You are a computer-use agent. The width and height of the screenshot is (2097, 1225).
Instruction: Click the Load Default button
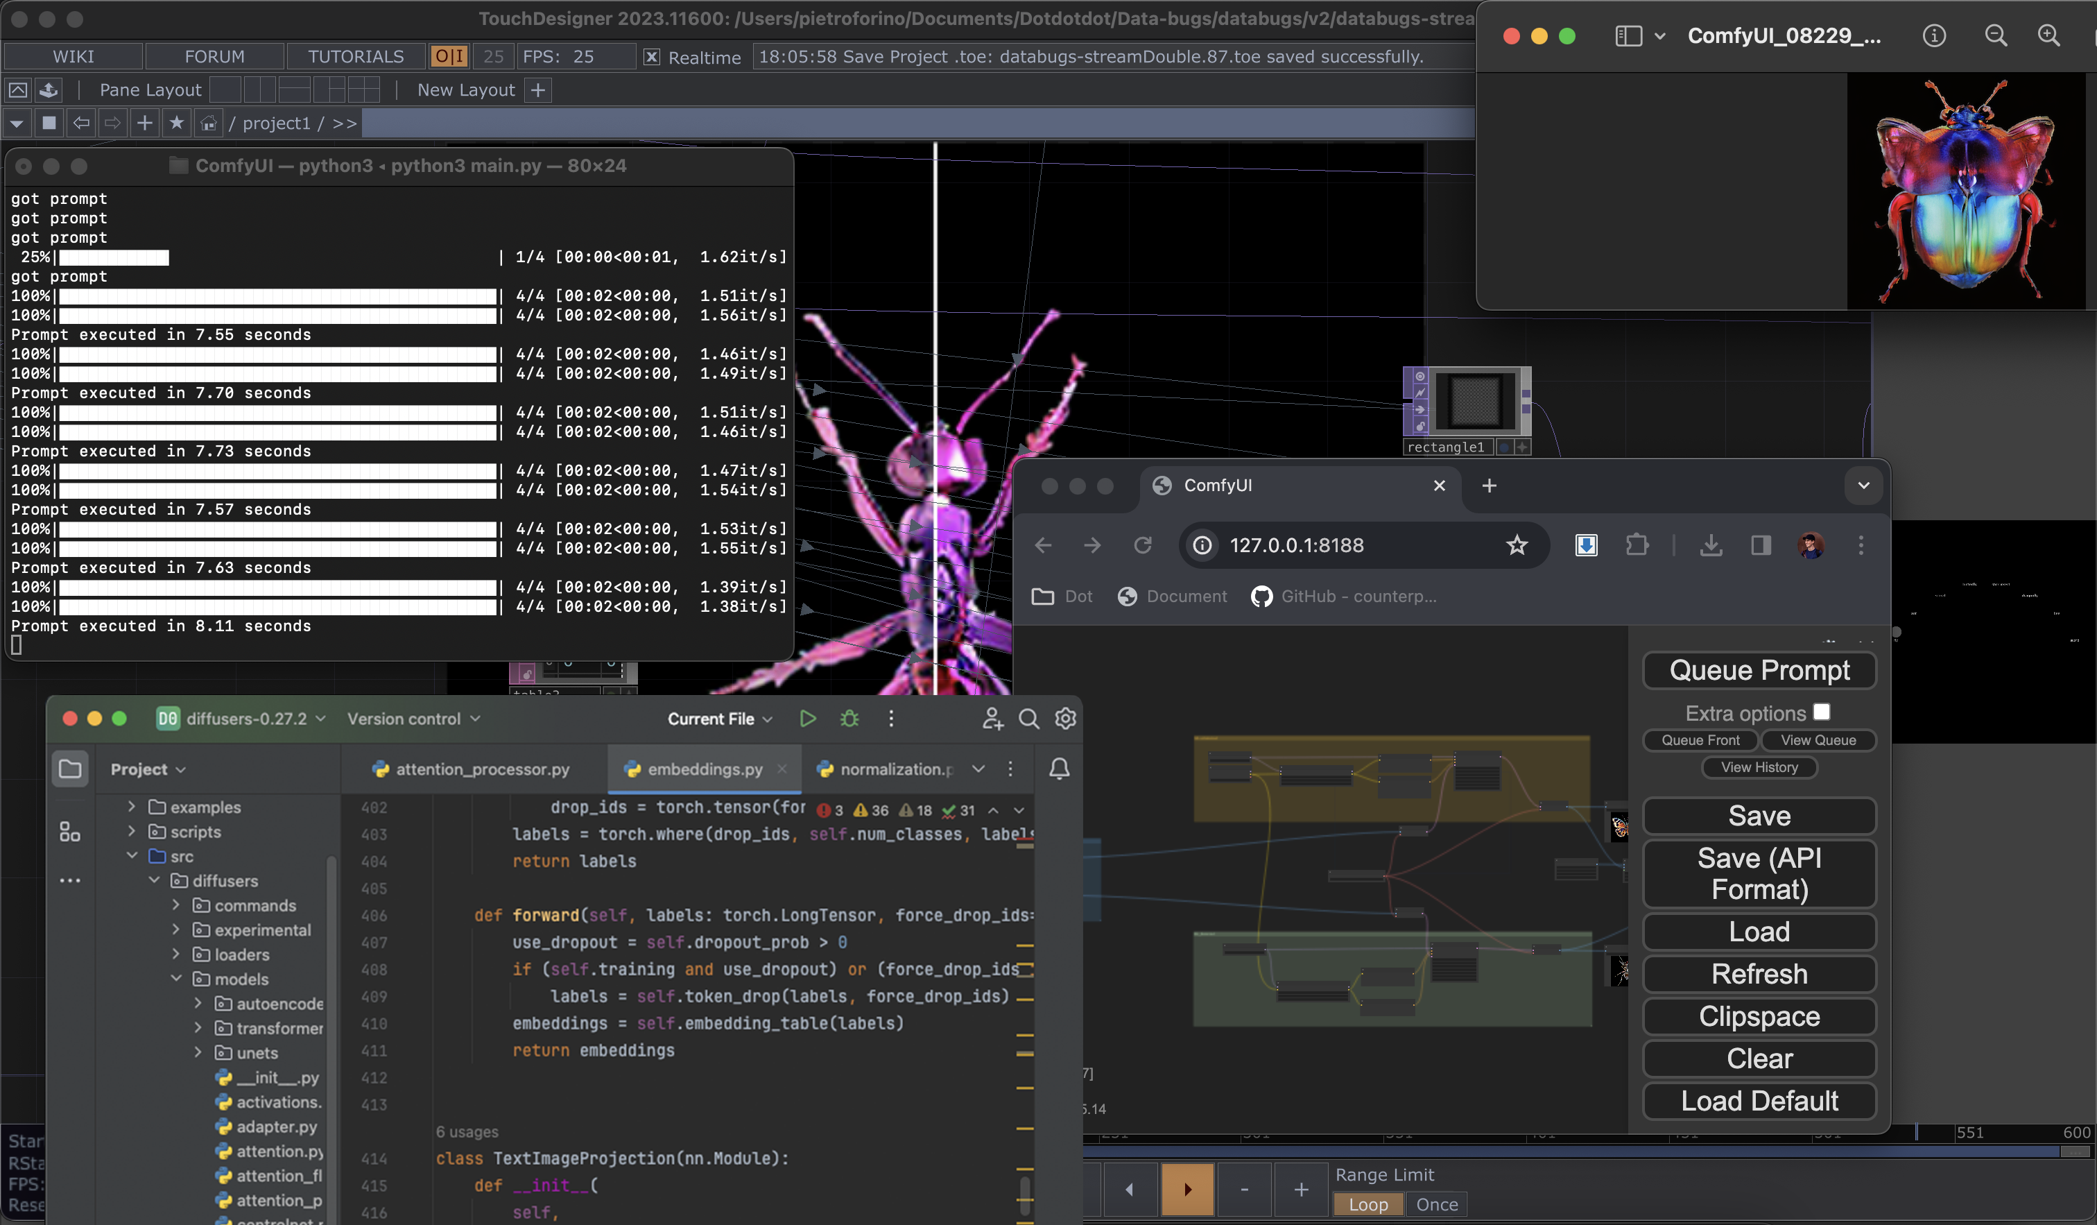point(1759,1100)
